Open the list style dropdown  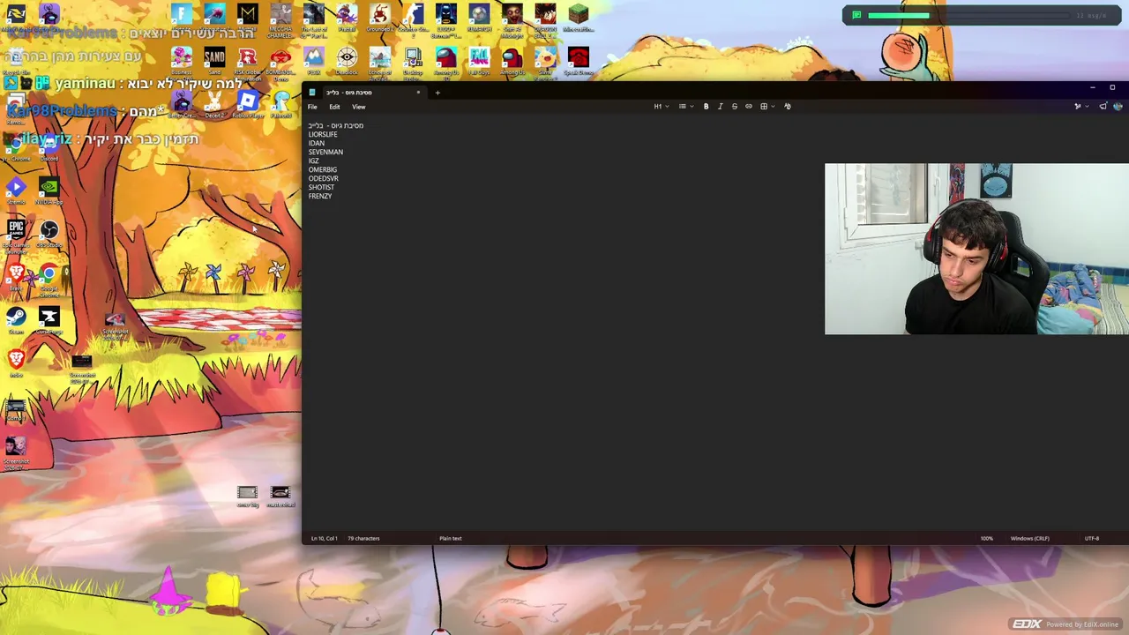[685, 107]
